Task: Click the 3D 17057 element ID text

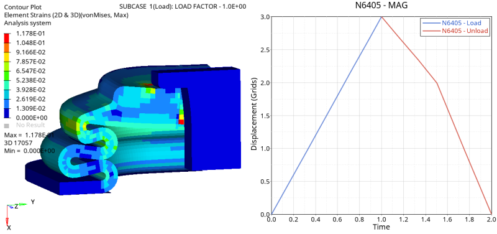Action: click(18, 143)
